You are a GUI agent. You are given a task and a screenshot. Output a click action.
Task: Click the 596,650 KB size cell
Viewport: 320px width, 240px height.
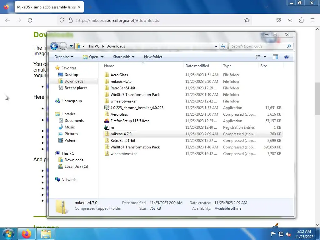[x=272, y=147]
